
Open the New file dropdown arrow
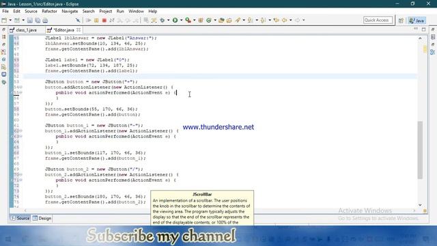click(x=10, y=20)
